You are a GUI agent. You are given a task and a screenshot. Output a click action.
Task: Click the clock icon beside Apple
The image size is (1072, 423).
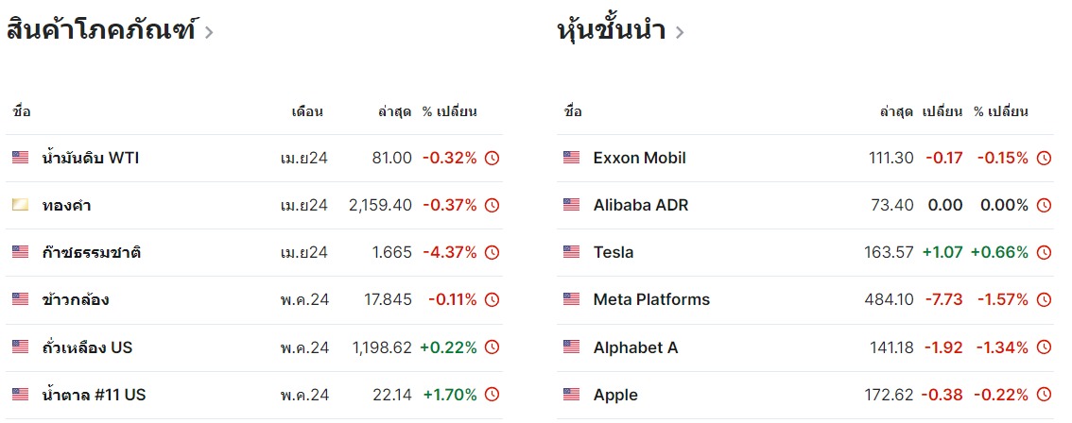pyautogui.click(x=1044, y=395)
